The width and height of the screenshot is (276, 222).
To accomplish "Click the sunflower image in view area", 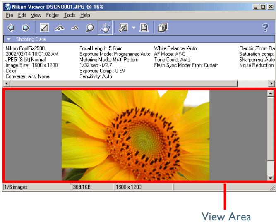I will (136, 135).
